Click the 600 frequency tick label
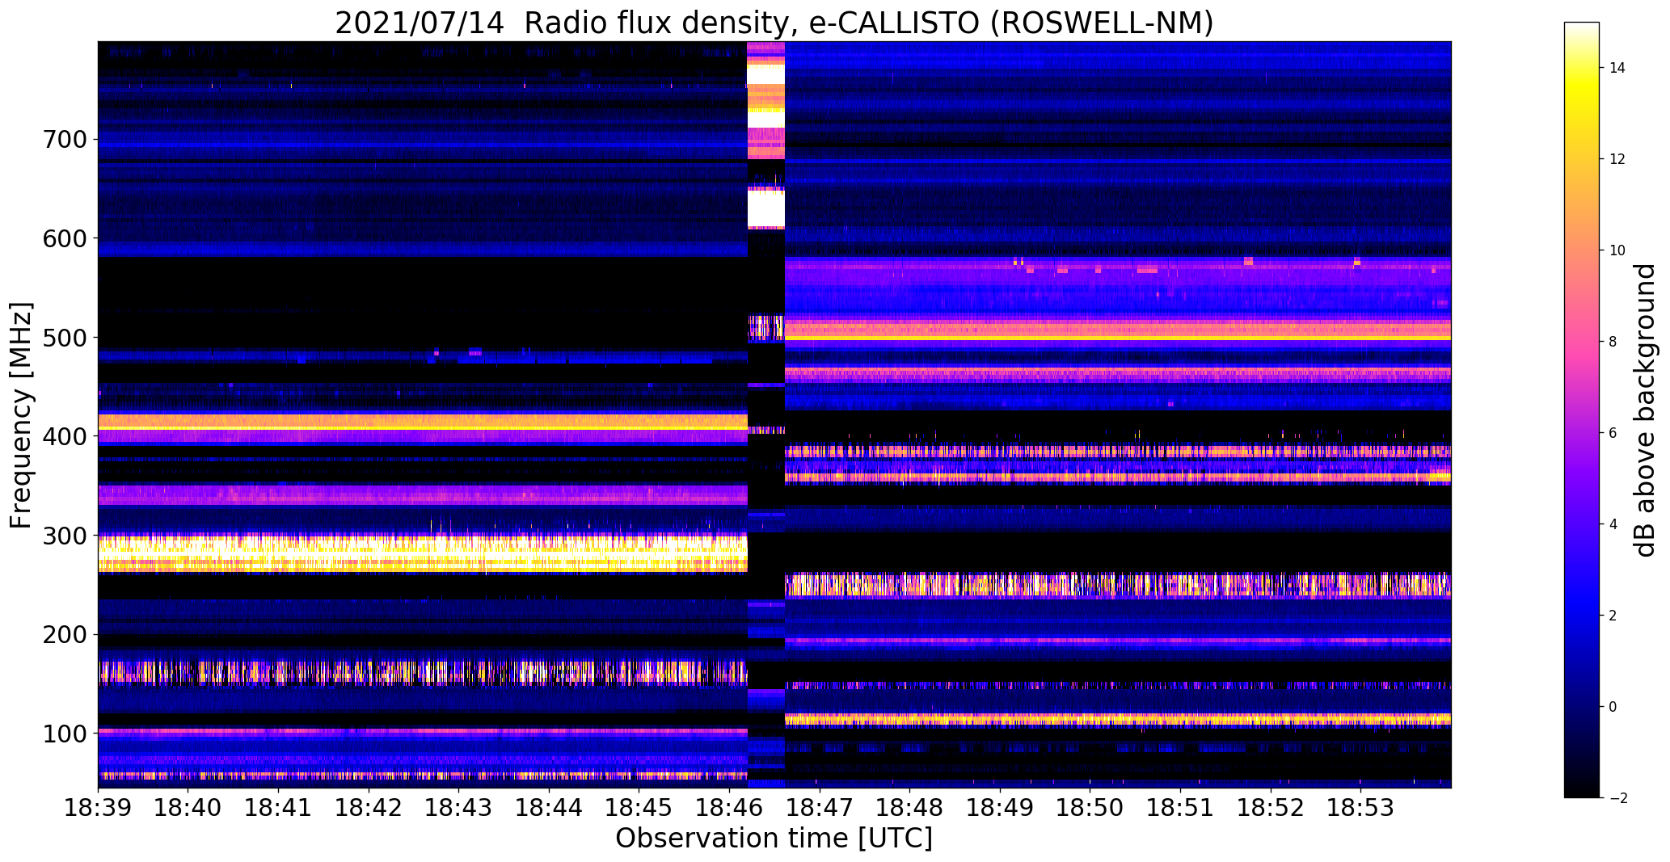Screen dimensions: 1670x862 coord(64,238)
